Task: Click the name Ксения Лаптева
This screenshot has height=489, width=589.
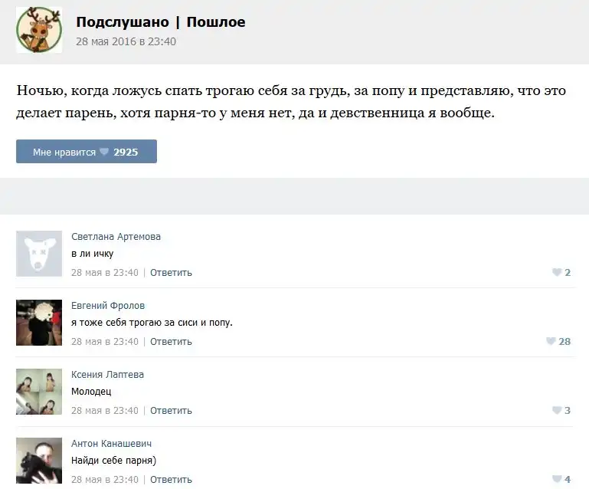Action: (x=107, y=375)
